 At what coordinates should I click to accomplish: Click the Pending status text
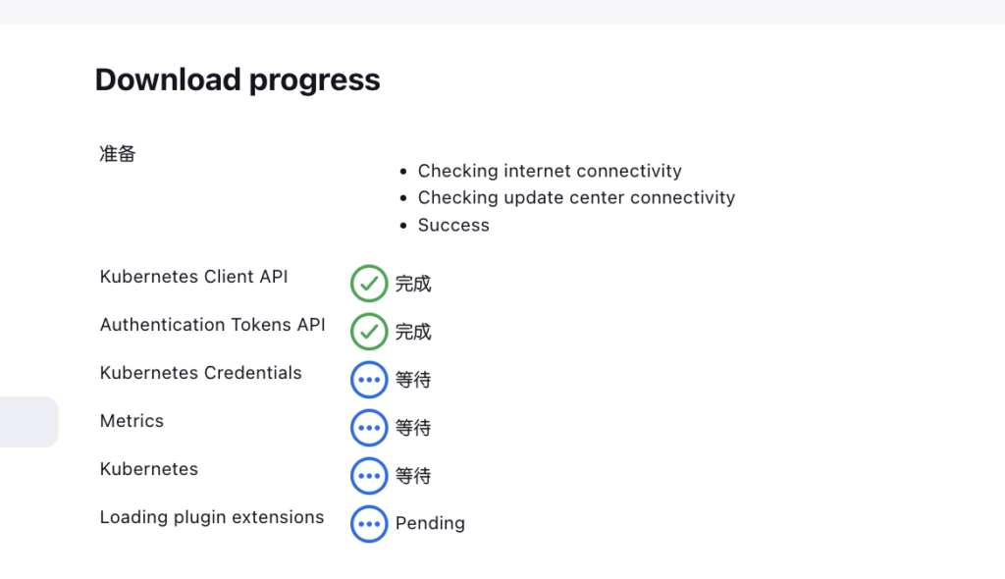coord(430,524)
